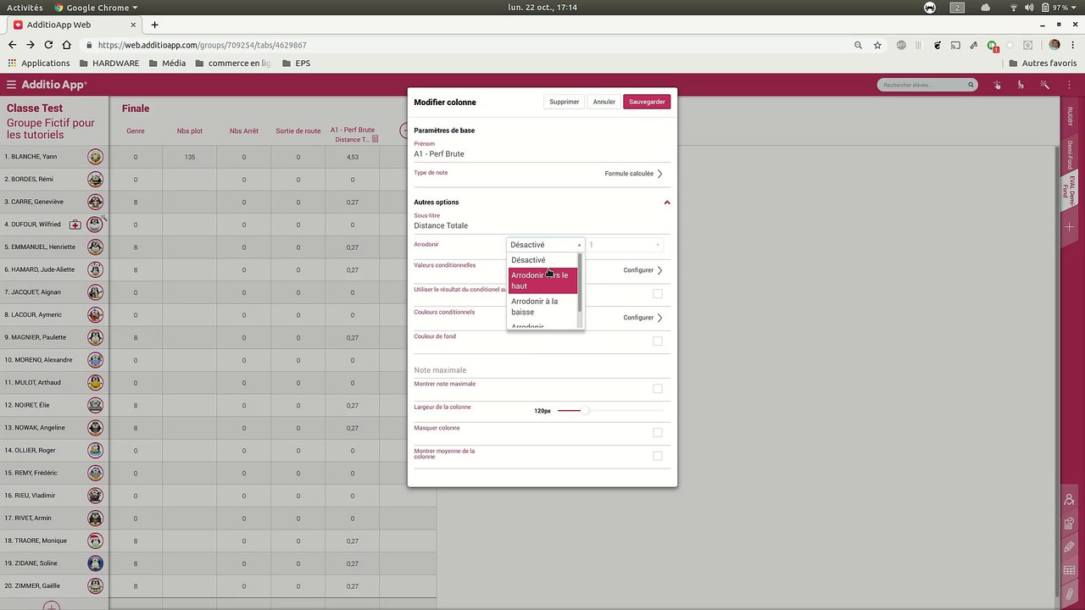Click the Annuler button
This screenshot has width=1085, height=610.
point(604,102)
